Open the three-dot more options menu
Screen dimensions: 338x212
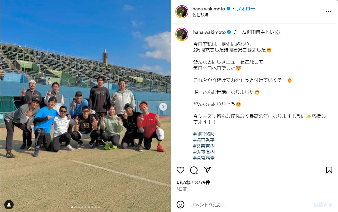(x=328, y=12)
